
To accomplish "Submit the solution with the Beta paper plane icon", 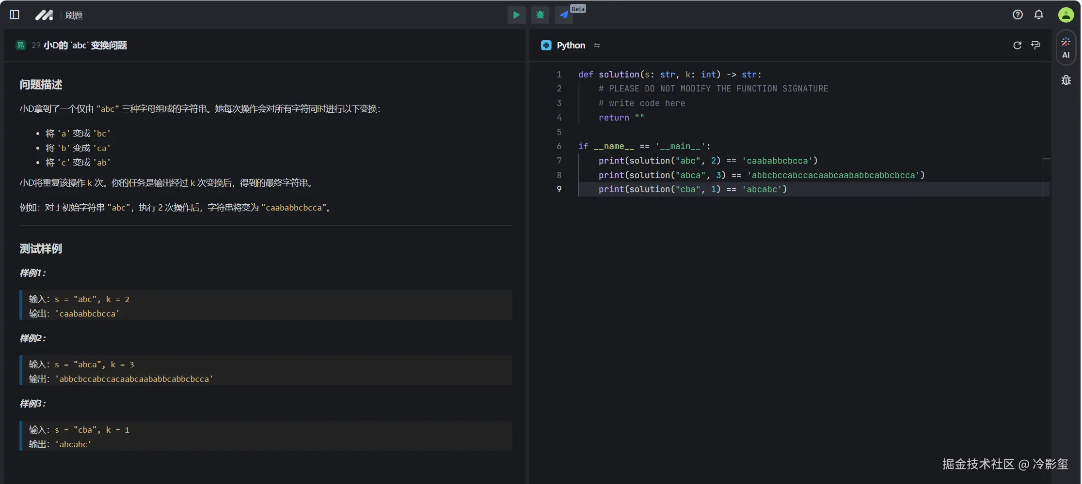I will (564, 15).
